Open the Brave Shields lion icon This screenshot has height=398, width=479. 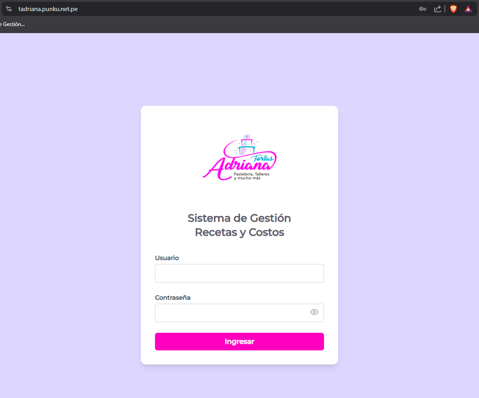(453, 9)
